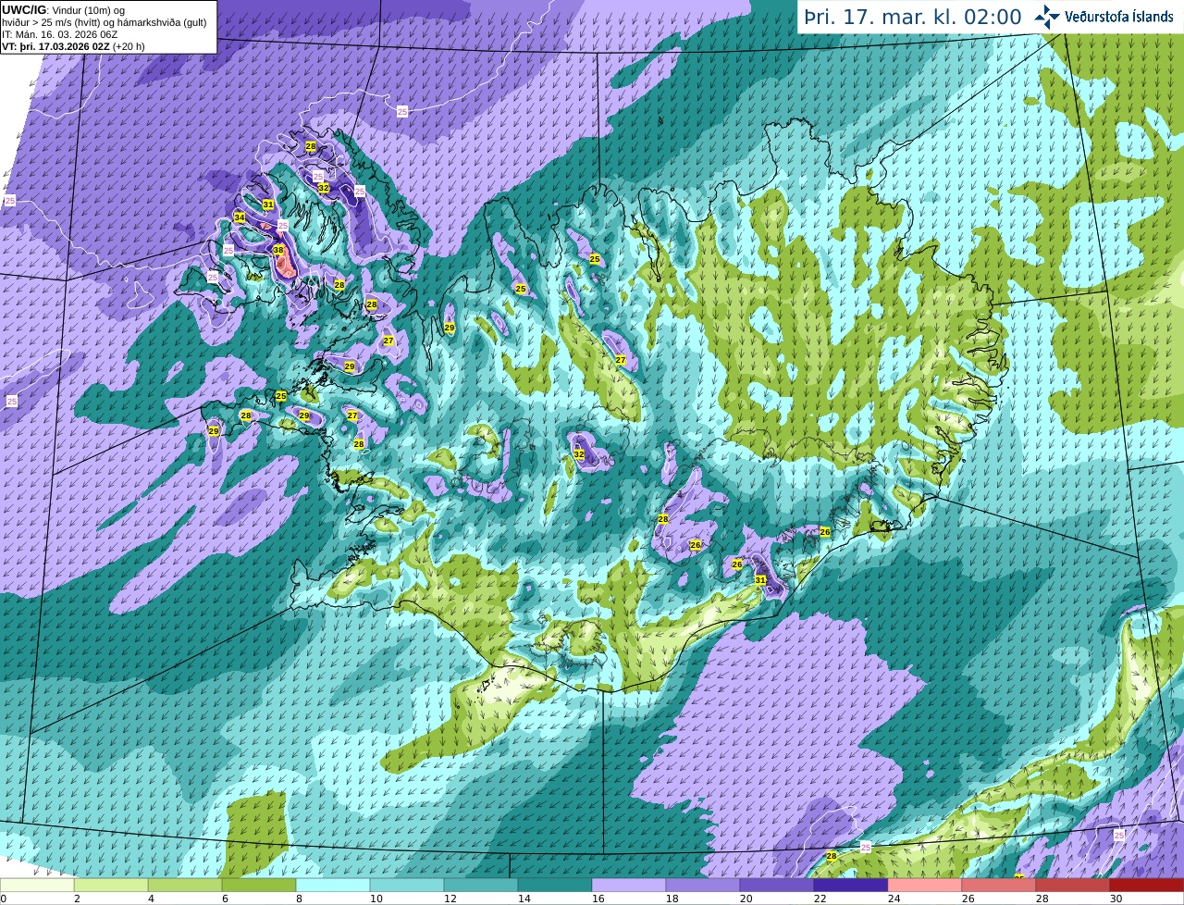
Task: Pick the 0–2 m/s pale yellow swatch
Action: tap(37, 886)
